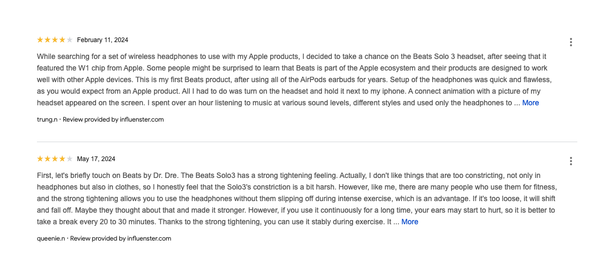Click the first gold star of February 11 review
Viewport: 609px width, 279px height.
pyautogui.click(x=40, y=40)
